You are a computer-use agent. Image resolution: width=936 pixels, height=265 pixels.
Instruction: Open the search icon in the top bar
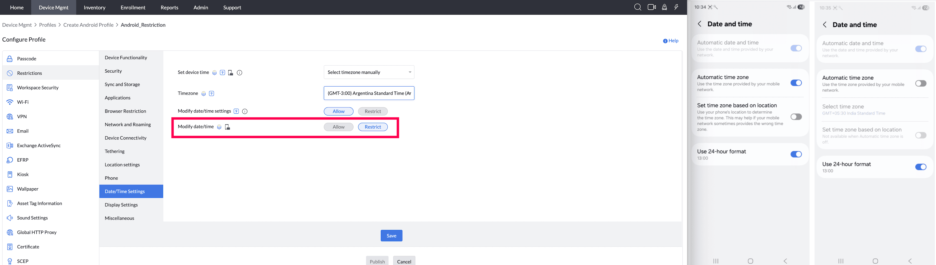click(637, 7)
